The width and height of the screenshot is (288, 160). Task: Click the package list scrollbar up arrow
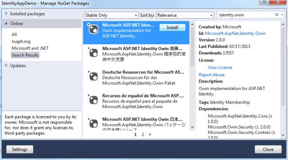pyautogui.click(x=192, y=24)
